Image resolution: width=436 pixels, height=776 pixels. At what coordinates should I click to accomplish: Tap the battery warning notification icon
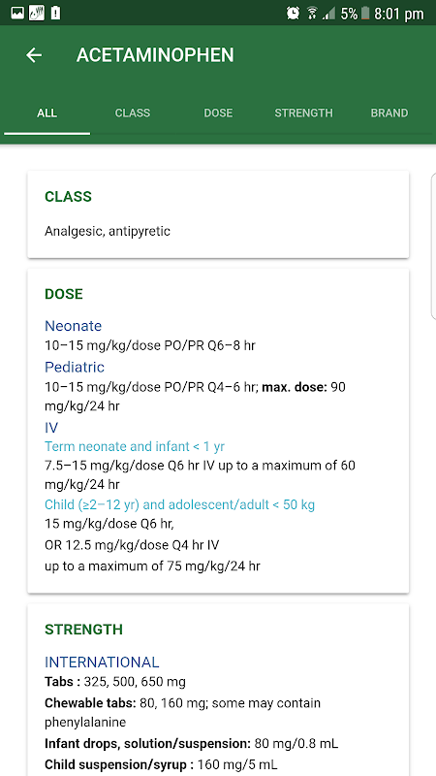point(55,14)
